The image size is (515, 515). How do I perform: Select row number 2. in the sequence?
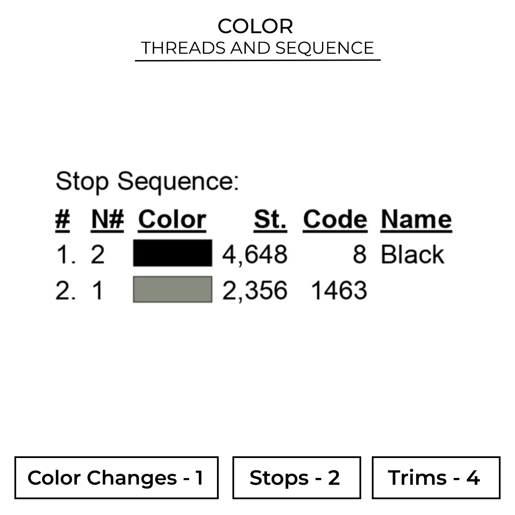click(x=65, y=290)
